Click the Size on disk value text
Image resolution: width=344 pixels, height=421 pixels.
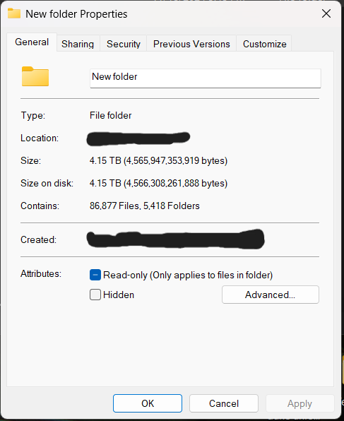(158, 183)
